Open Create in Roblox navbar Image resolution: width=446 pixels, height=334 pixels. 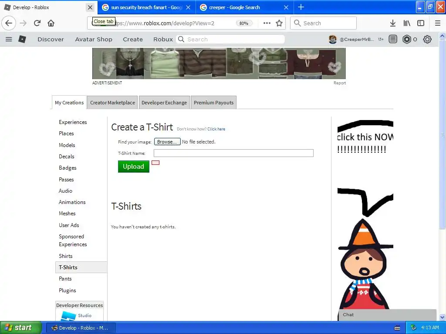[x=133, y=39]
